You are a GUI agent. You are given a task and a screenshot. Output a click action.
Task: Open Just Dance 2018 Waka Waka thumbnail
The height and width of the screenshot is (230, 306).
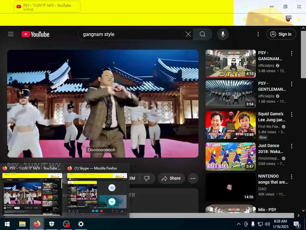pos(230,156)
